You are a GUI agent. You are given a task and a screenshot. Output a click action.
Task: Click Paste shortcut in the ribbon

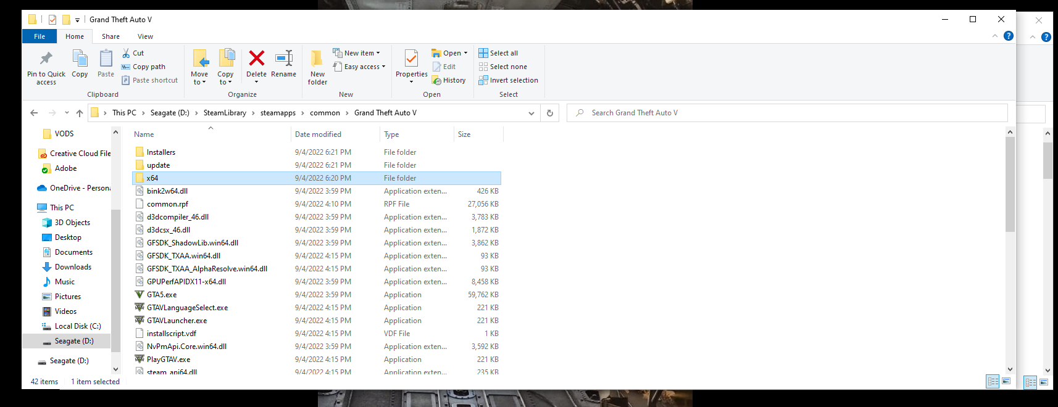tap(149, 80)
